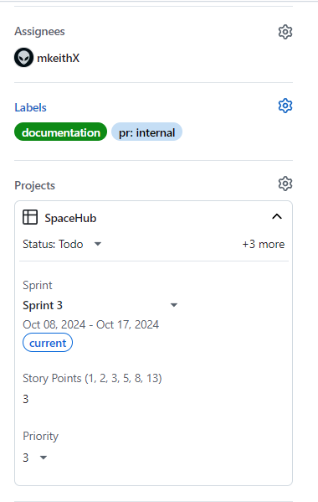Collapse the SpaceHub project card
Viewport: 318px width, 502px height.
277,217
